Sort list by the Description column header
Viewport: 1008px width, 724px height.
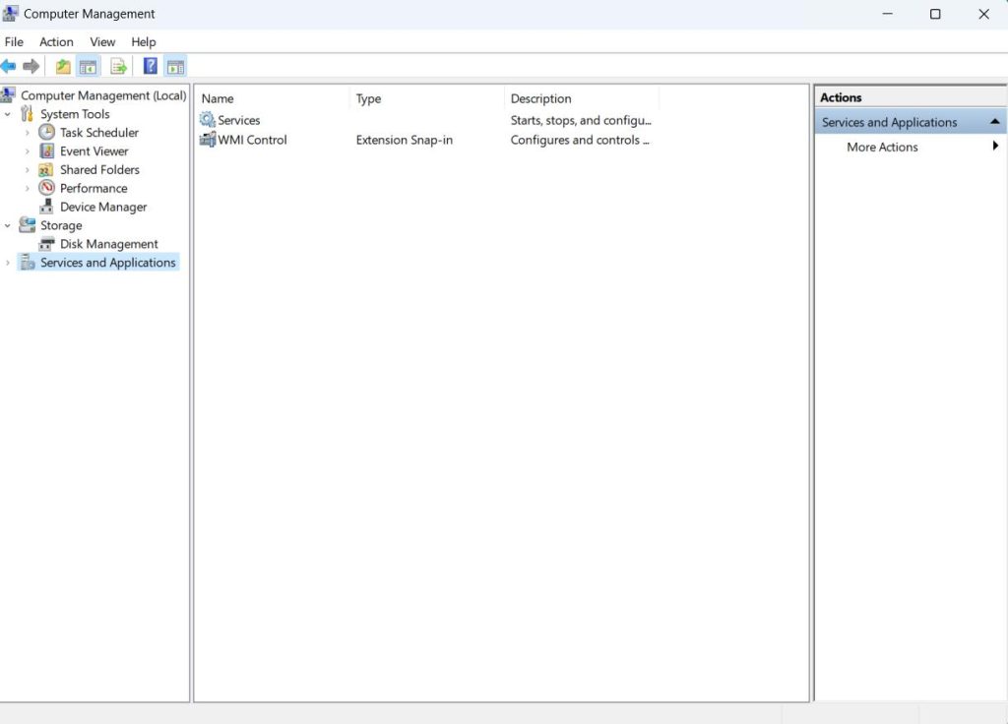pos(582,98)
